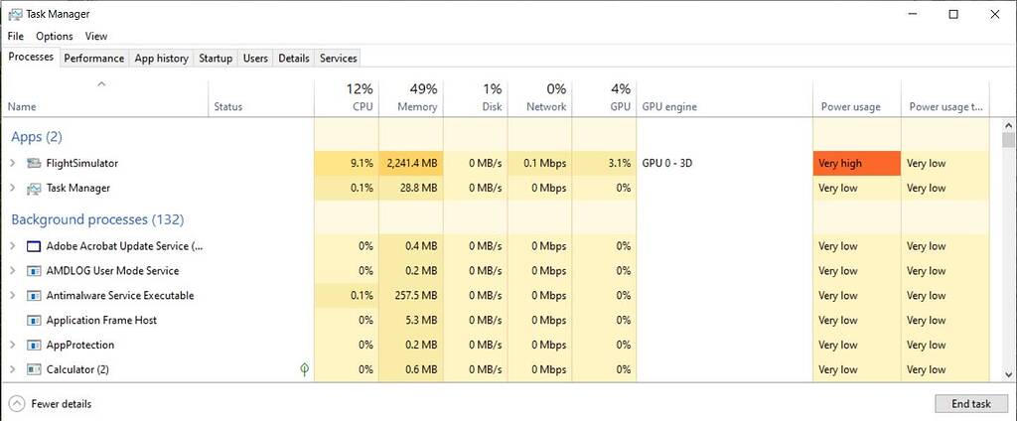The width and height of the screenshot is (1017, 421).
Task: Click the green leaf suspended status icon
Action: coord(304,369)
